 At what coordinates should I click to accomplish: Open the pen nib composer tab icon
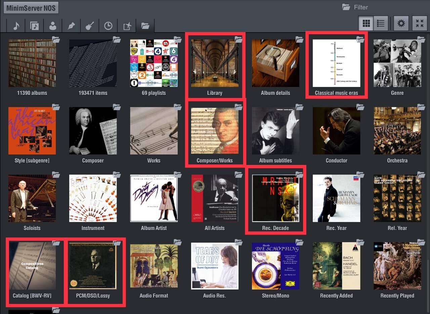pyautogui.click(x=71, y=26)
